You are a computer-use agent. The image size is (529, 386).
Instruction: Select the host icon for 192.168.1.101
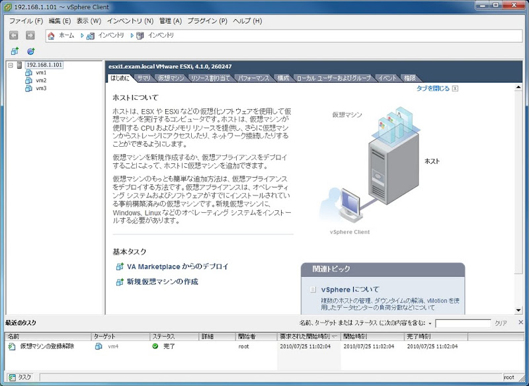[20, 65]
